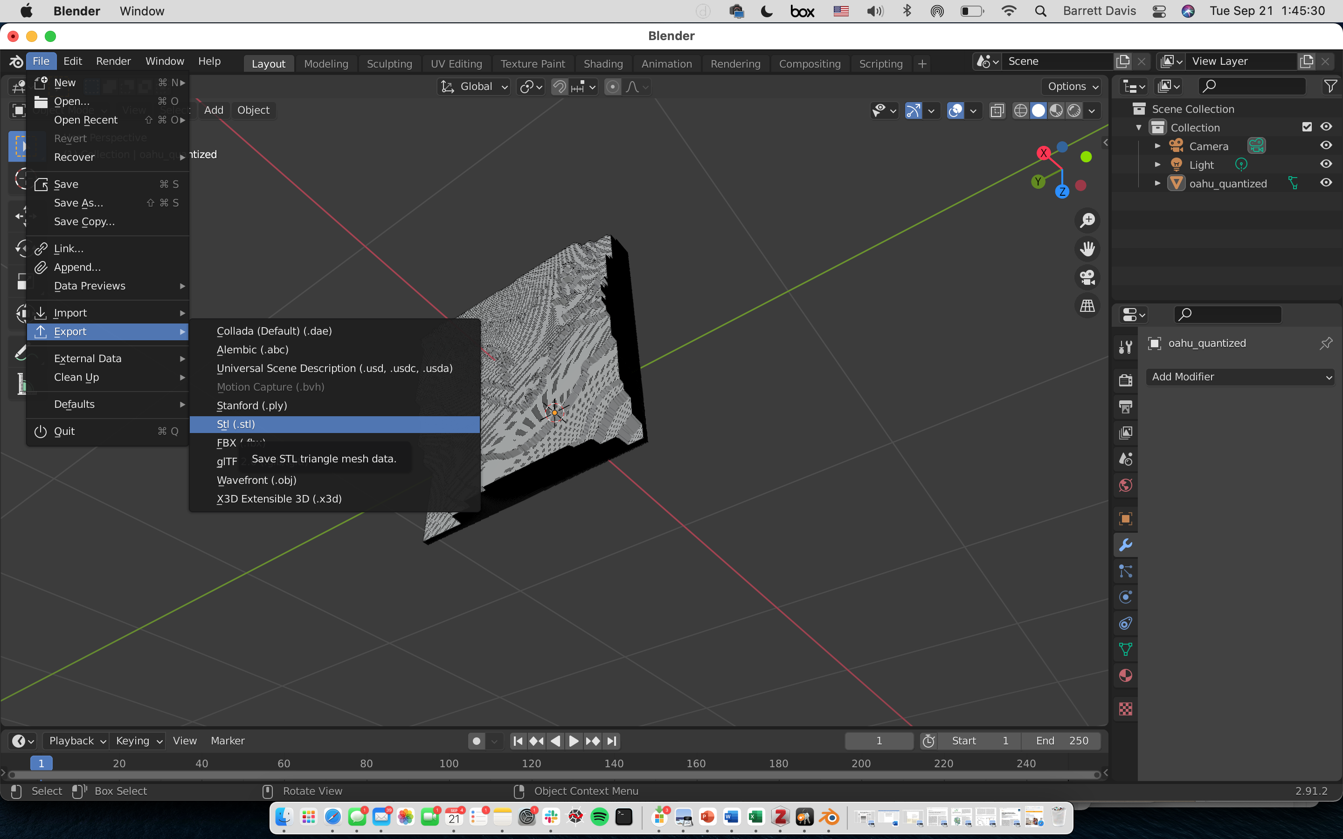The width and height of the screenshot is (1343, 839).
Task: Toggle X-ray display in viewport header
Action: coord(997,110)
